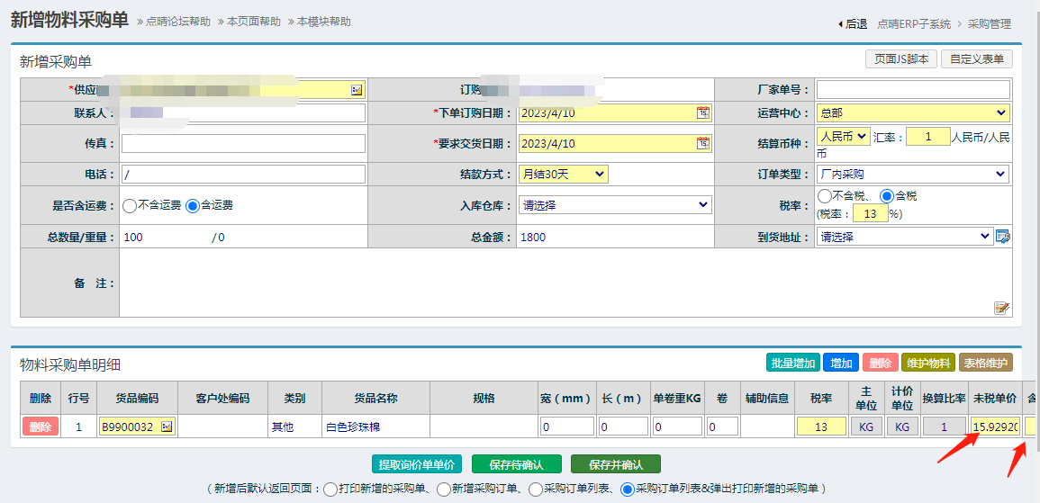Open the 结款方式 payment terms dropdown
This screenshot has height=503, width=1040.
click(x=564, y=175)
